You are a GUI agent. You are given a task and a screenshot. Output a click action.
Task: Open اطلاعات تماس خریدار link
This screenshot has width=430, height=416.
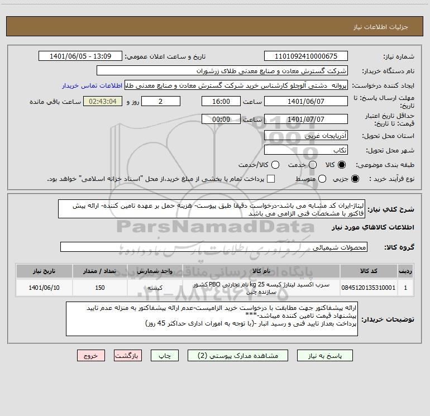point(92,85)
